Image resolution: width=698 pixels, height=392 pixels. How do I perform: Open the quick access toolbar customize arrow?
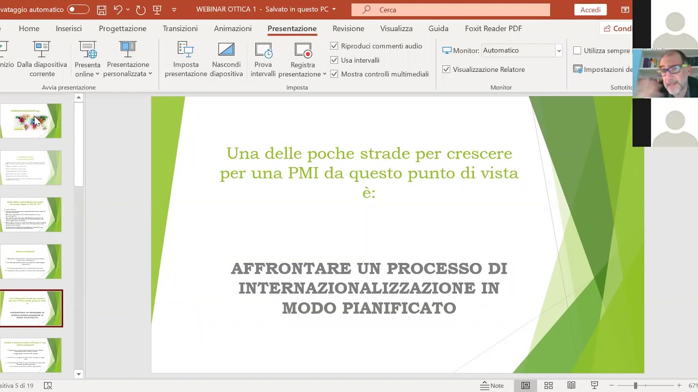pyautogui.click(x=174, y=10)
